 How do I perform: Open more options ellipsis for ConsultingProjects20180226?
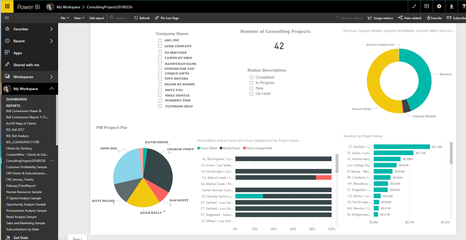click(x=52, y=161)
